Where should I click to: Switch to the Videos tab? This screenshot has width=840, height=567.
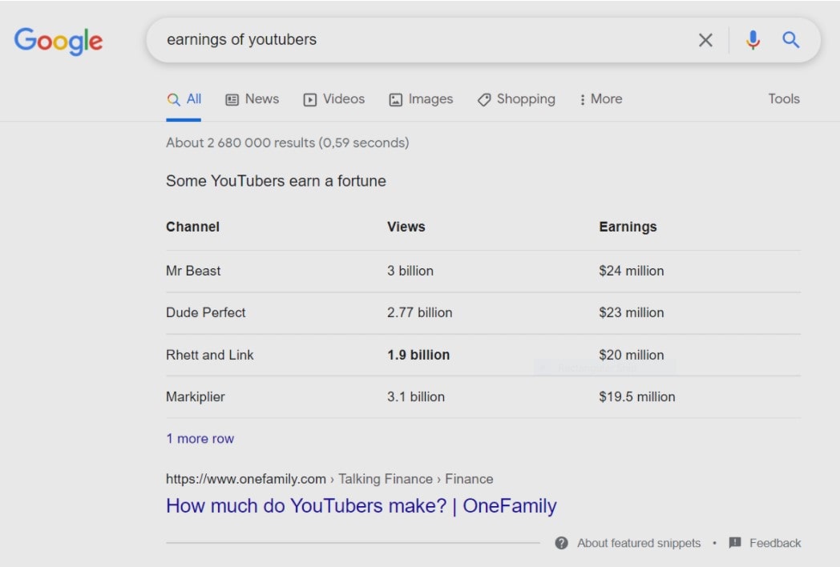point(333,99)
